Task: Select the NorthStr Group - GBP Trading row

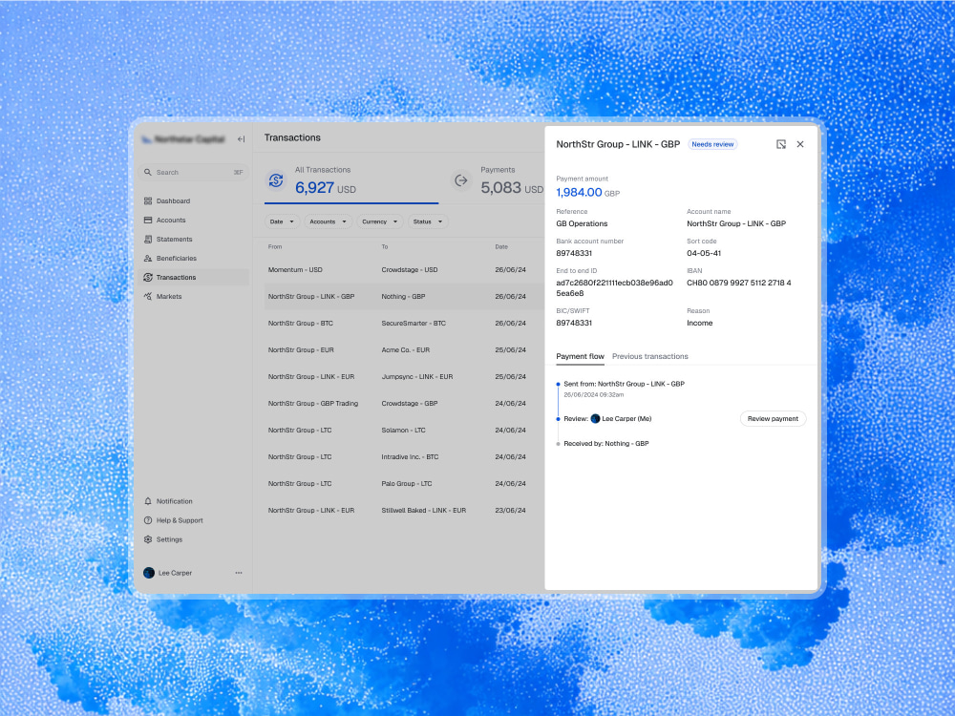Action: pos(404,404)
